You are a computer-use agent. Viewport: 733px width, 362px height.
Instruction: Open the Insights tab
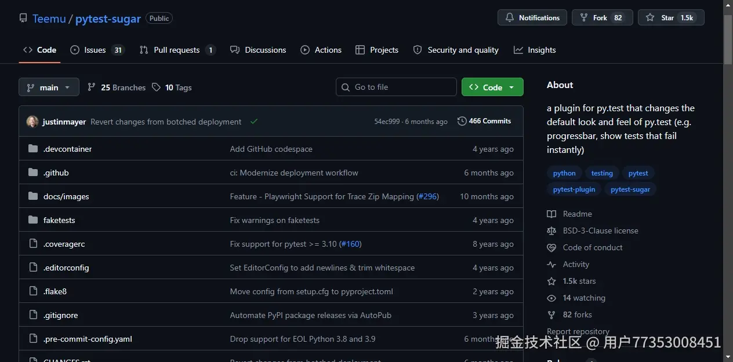coord(535,50)
